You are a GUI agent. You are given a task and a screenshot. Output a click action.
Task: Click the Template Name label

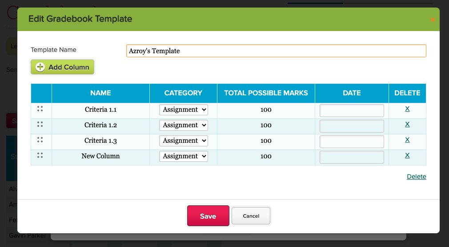point(53,50)
